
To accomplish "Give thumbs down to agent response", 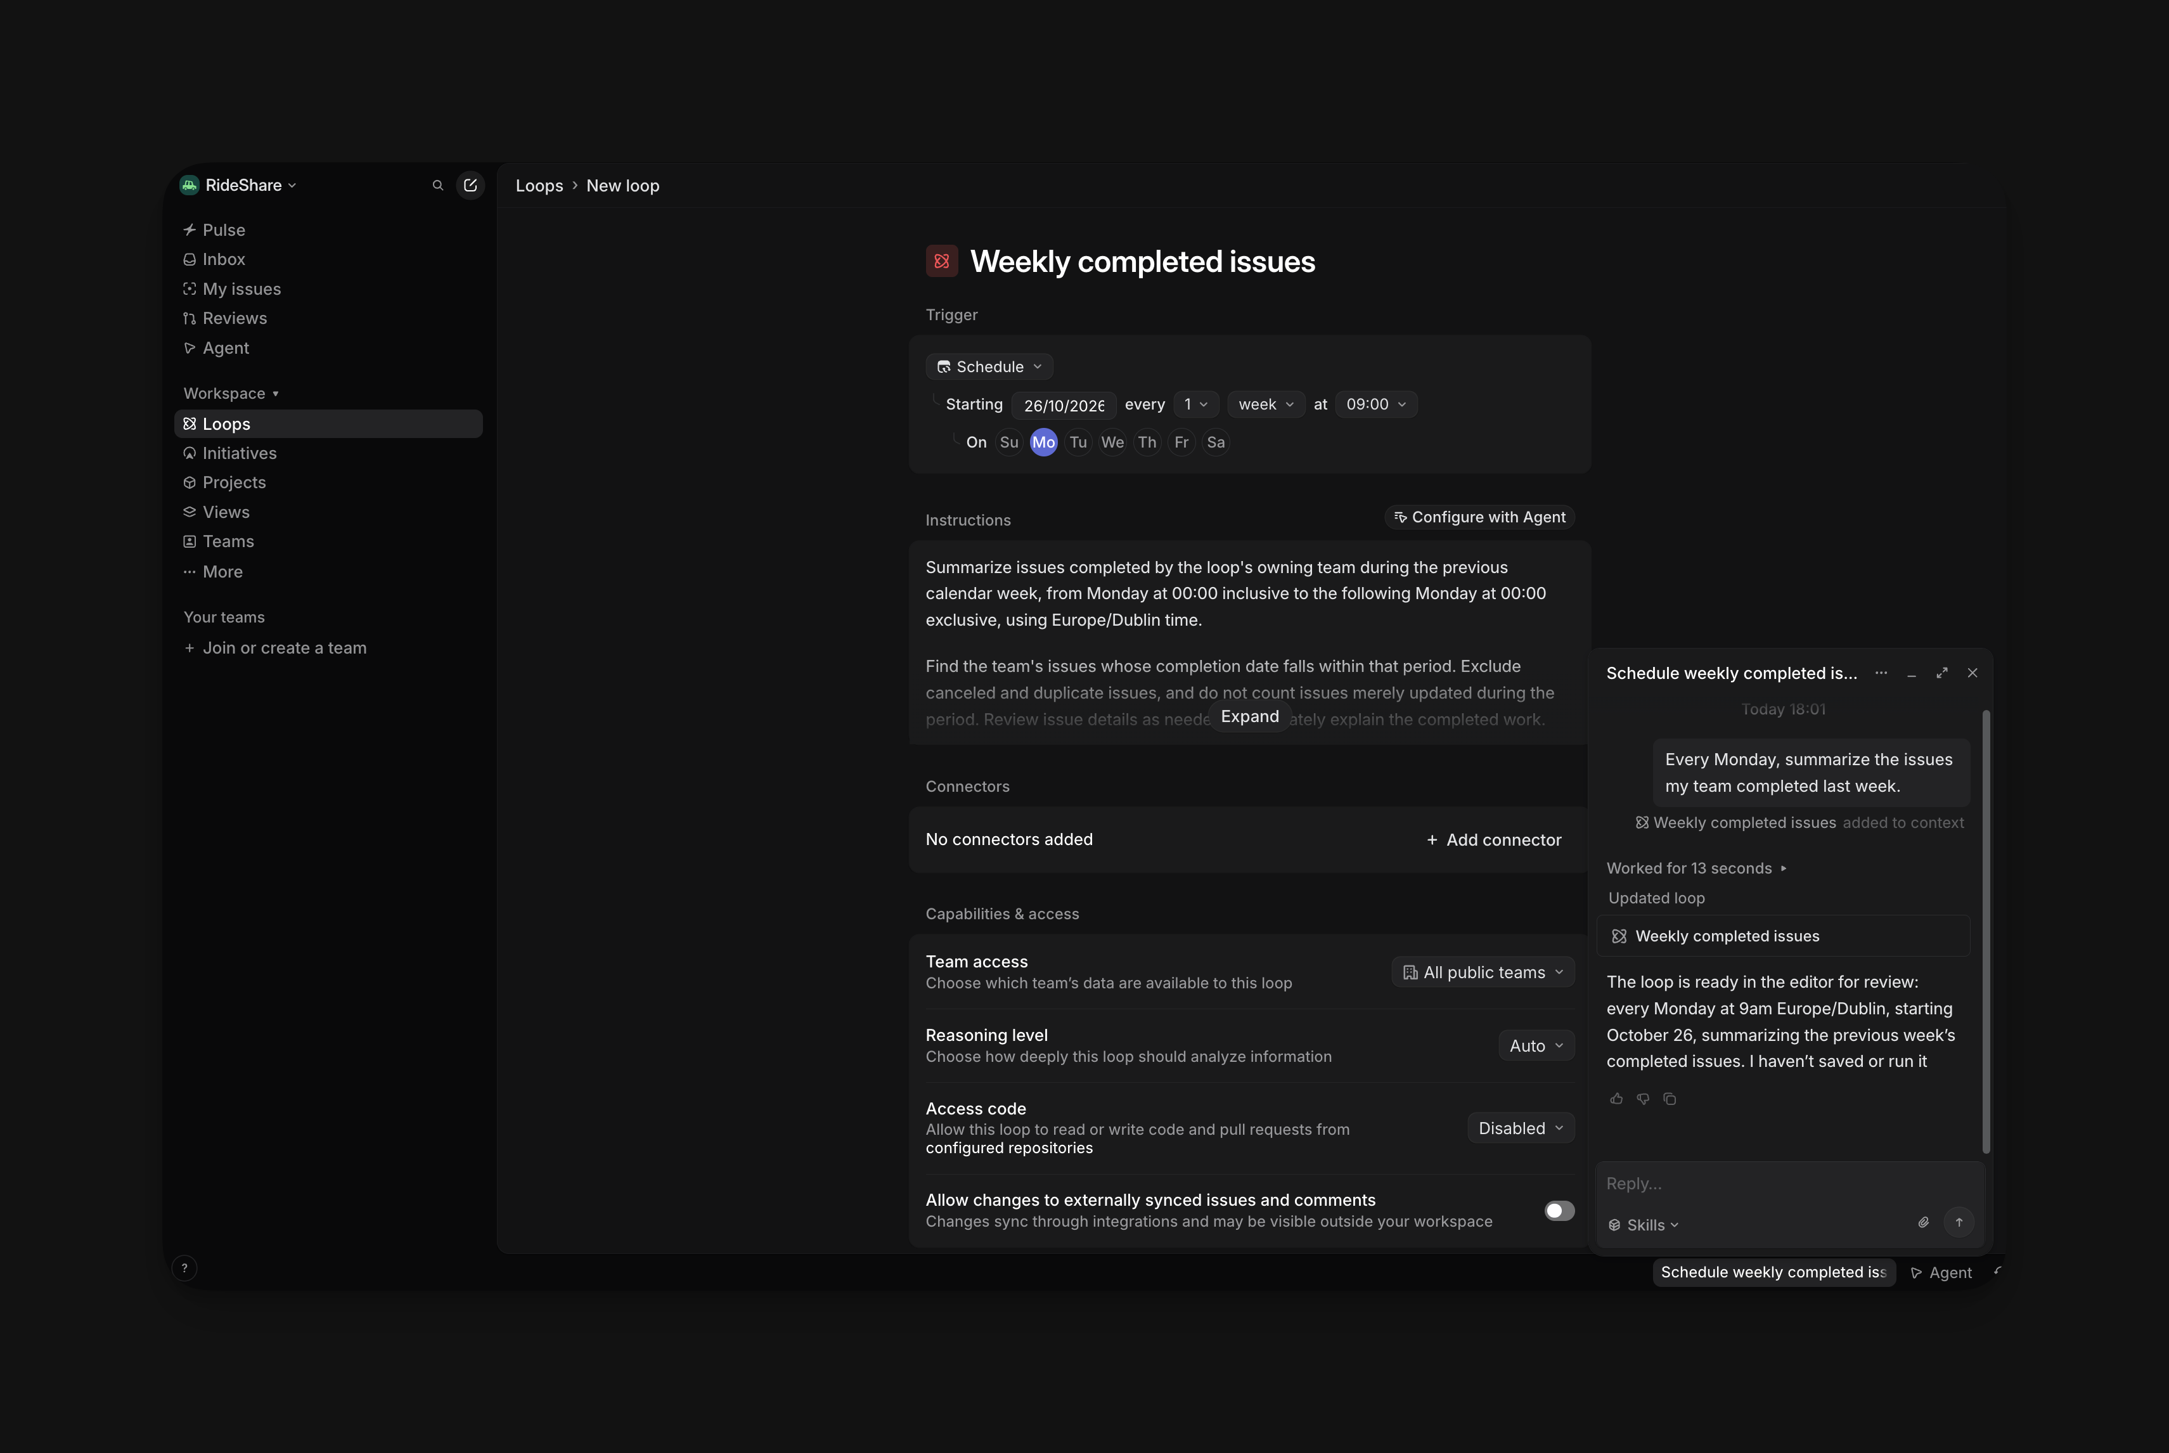I will (1643, 1099).
